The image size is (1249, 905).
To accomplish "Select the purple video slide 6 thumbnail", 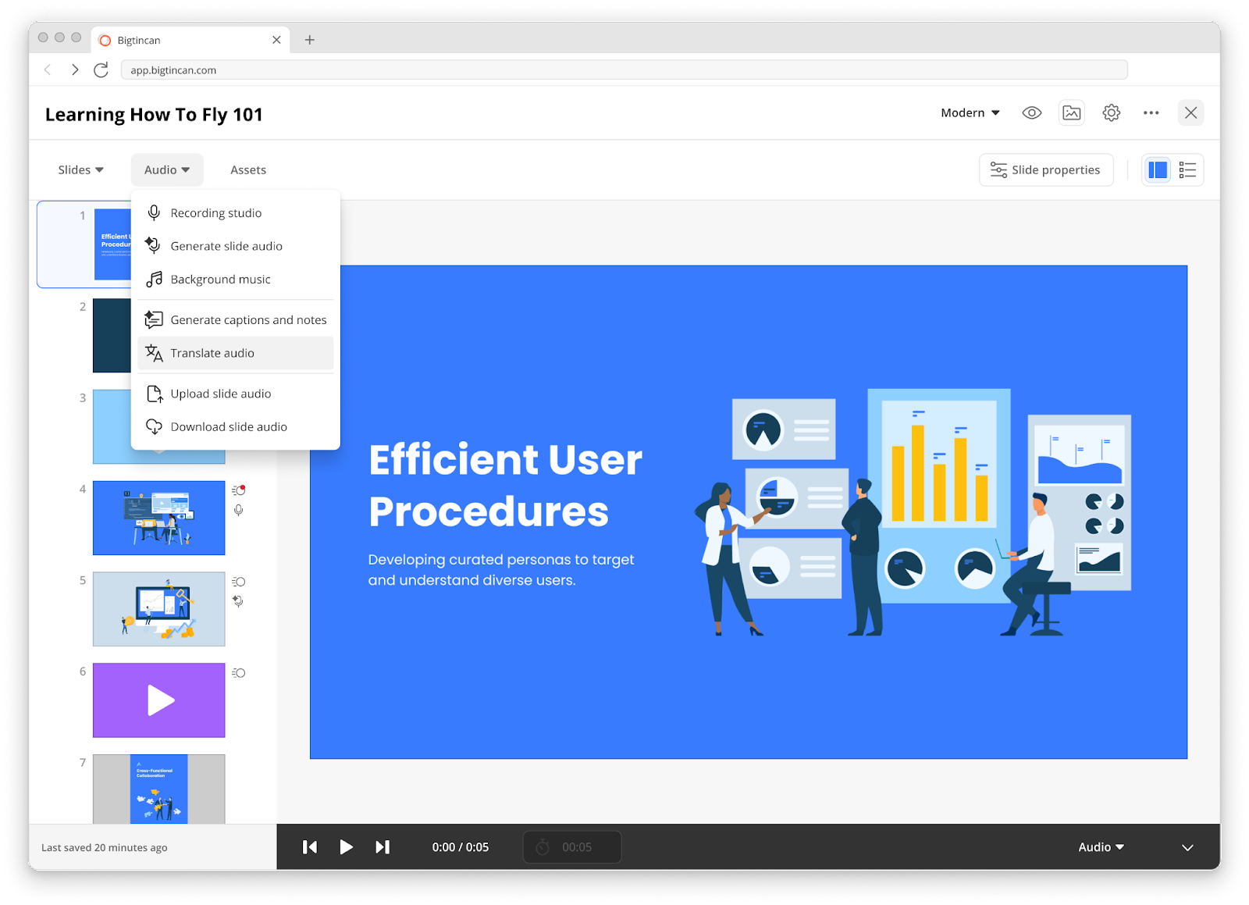I will [x=158, y=700].
